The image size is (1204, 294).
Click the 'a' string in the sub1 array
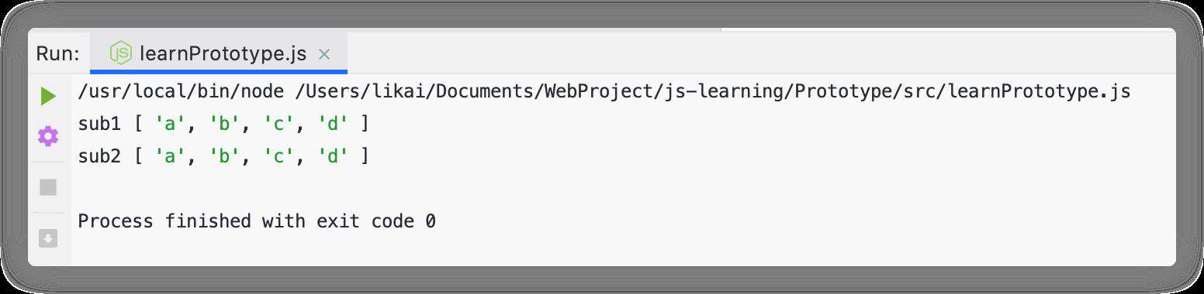pyautogui.click(x=171, y=124)
